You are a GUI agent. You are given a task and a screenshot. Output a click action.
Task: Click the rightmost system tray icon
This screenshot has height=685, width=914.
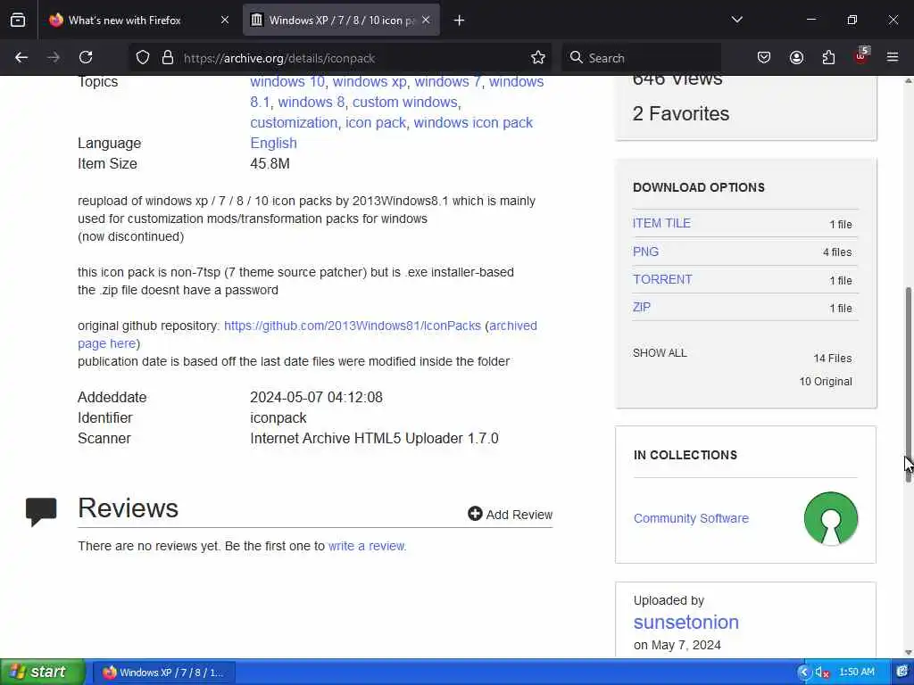tap(902, 673)
